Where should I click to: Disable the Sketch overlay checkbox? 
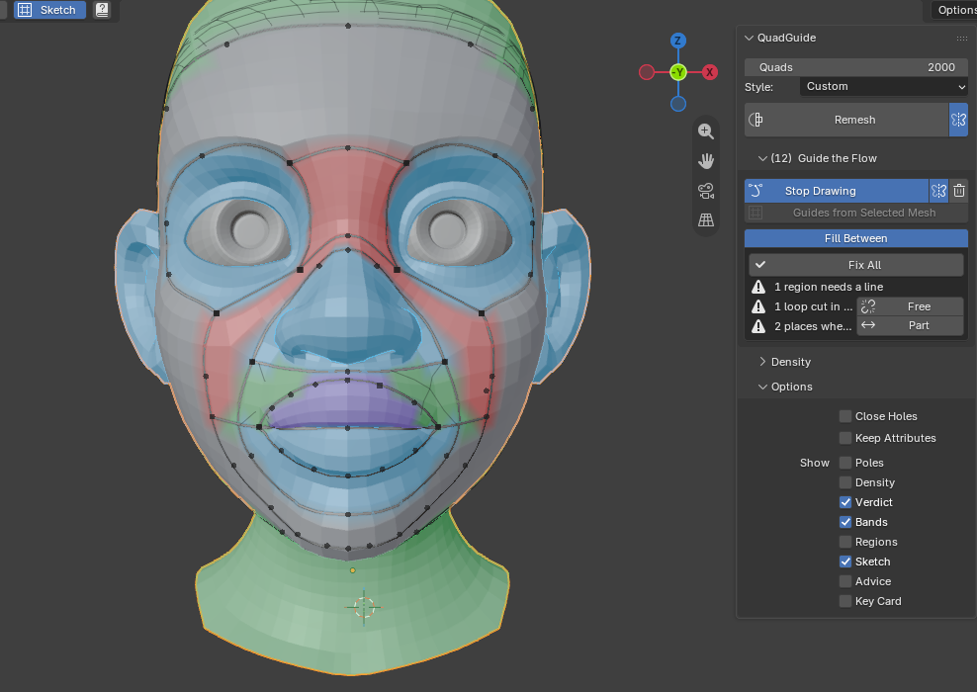pos(845,562)
